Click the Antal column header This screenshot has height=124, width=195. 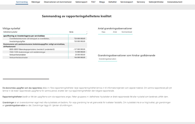click(x=115, y=32)
